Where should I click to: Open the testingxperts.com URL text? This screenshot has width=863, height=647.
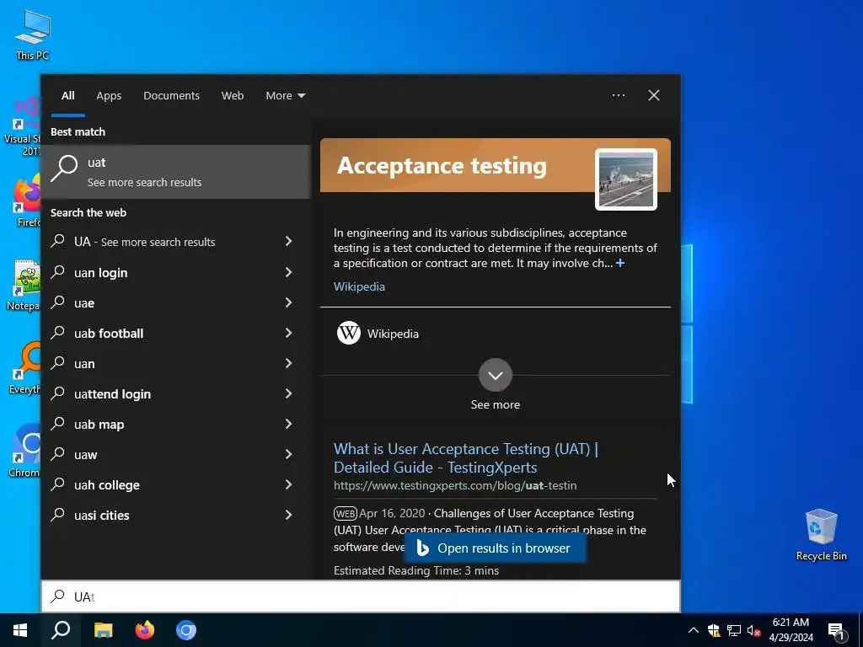(455, 485)
